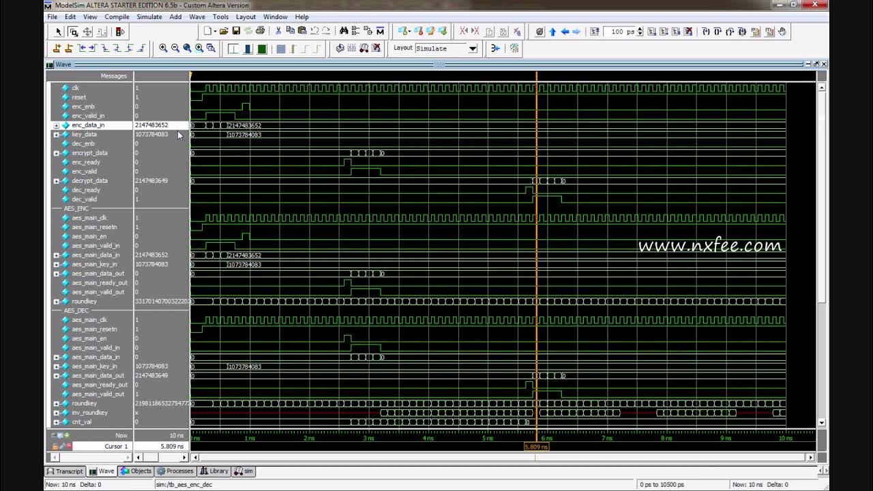The height and width of the screenshot is (491, 873).
Task: Open the Wave menu
Action: [197, 16]
